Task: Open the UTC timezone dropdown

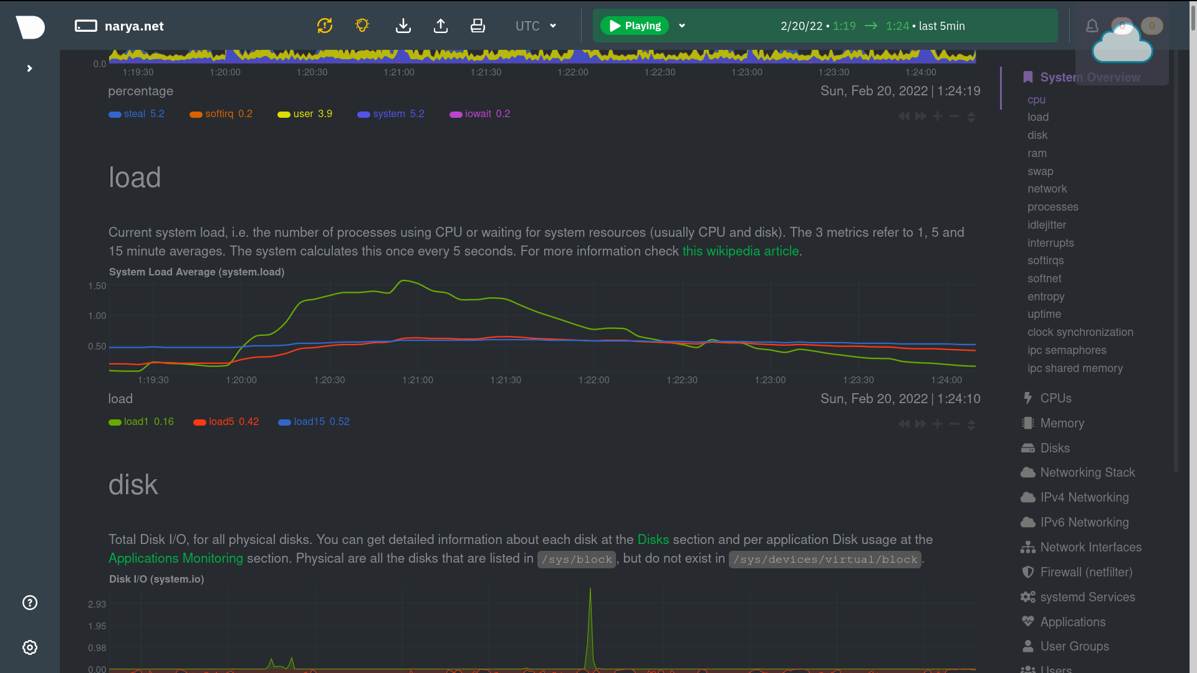Action: click(536, 26)
